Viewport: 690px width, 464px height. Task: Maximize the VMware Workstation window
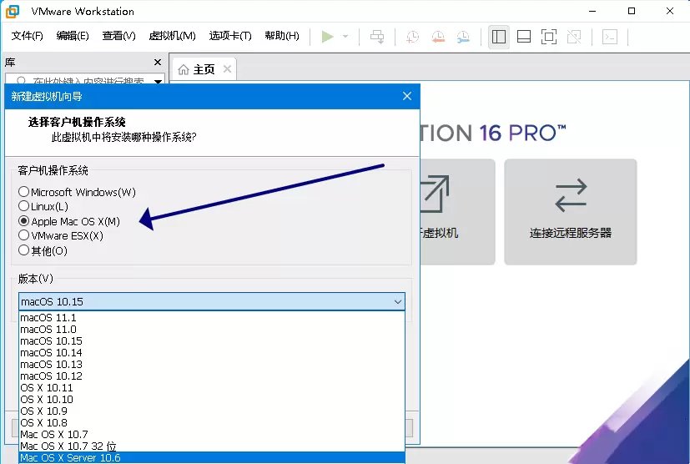(632, 11)
